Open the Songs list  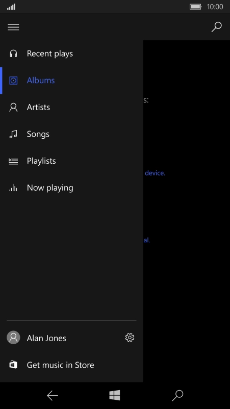point(71,134)
